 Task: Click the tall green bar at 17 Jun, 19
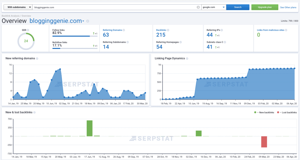90,128
